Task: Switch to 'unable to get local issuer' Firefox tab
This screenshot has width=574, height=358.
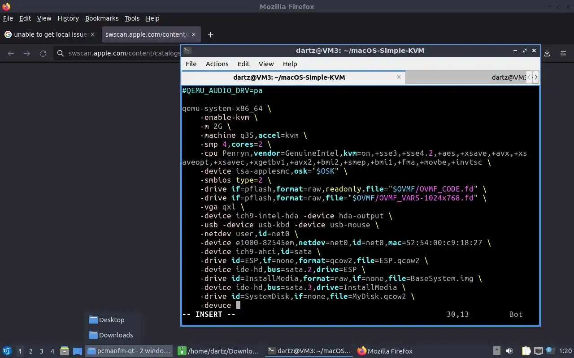Action: [49, 34]
